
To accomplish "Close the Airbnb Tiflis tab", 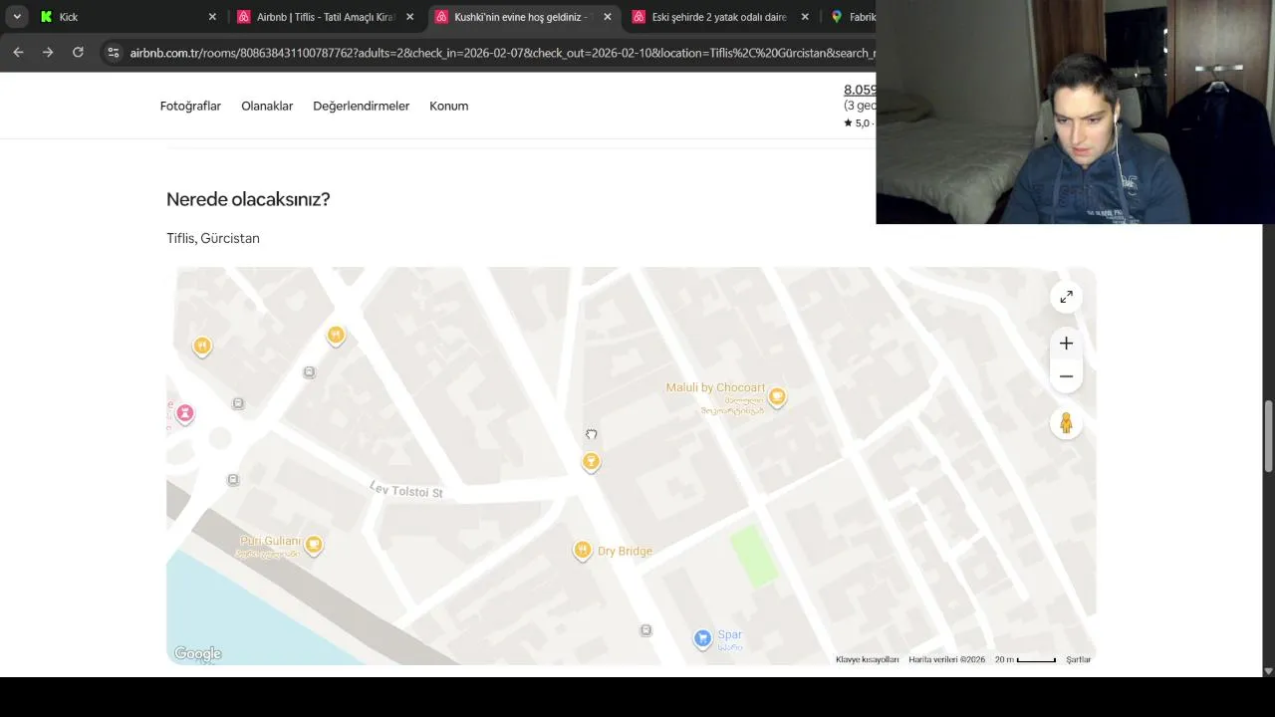I will pos(409,17).
